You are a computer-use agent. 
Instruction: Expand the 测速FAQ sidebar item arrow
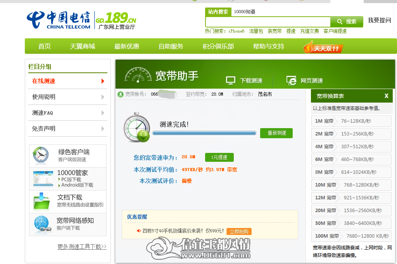tap(103, 113)
